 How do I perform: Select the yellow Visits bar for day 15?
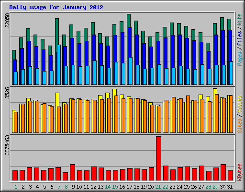[x=114, y=92]
